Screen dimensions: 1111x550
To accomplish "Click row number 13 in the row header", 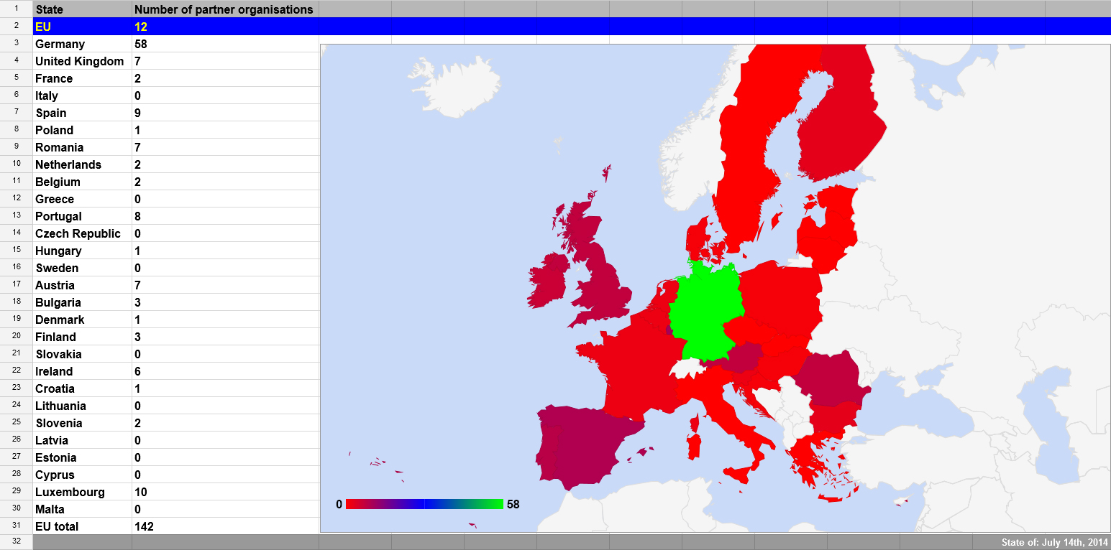I will click(x=16, y=216).
